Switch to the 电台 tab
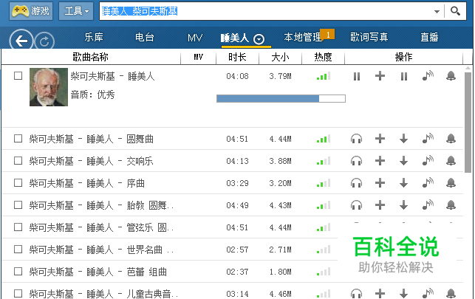475x299 pixels. (x=145, y=38)
